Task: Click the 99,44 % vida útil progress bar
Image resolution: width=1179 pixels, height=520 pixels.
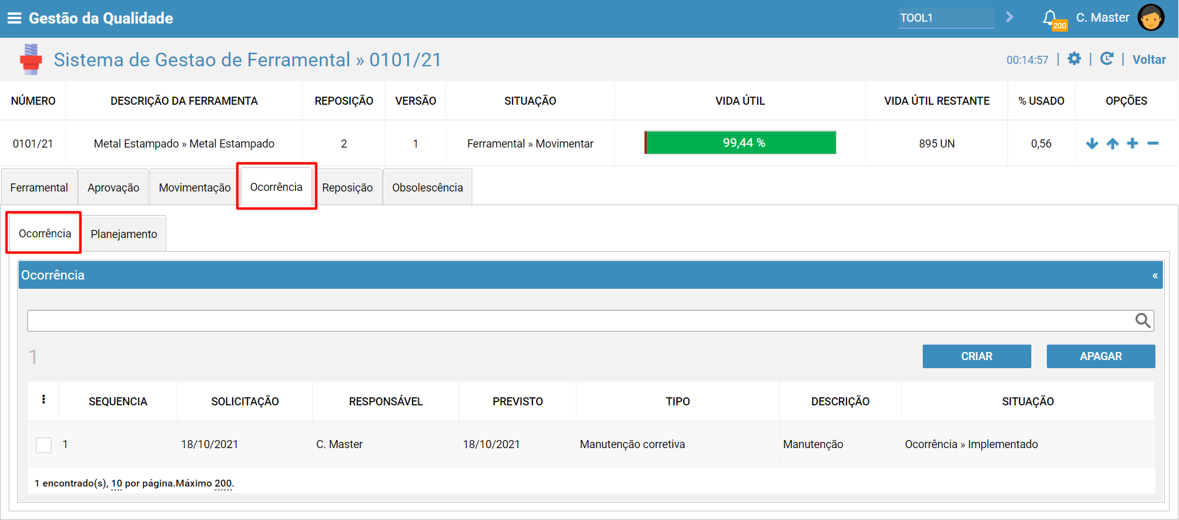Action: click(740, 143)
